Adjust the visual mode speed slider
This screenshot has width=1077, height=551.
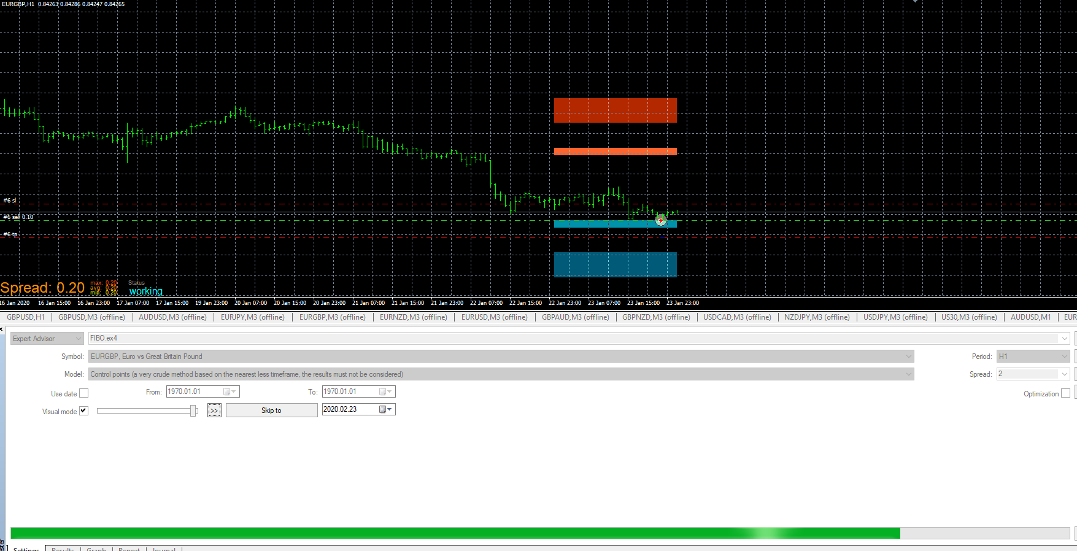[x=193, y=410]
